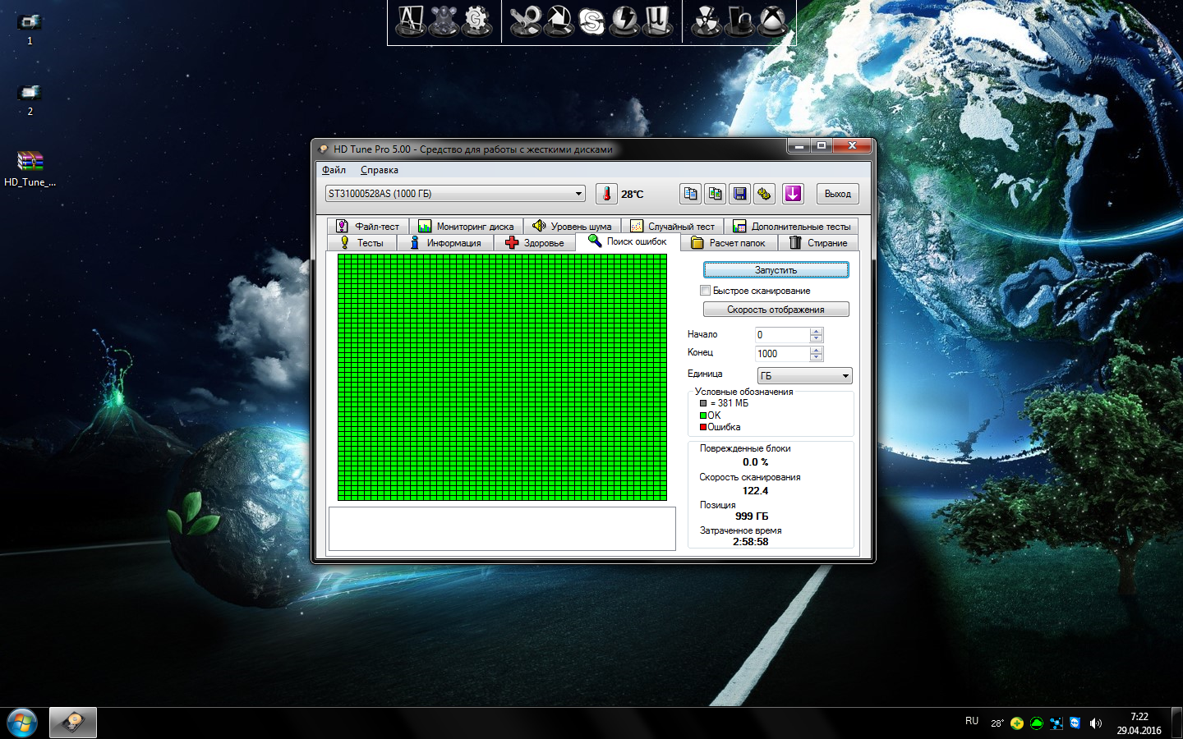Click the copy screenshot to clipboard icon
1183x739 pixels.
[x=715, y=194]
